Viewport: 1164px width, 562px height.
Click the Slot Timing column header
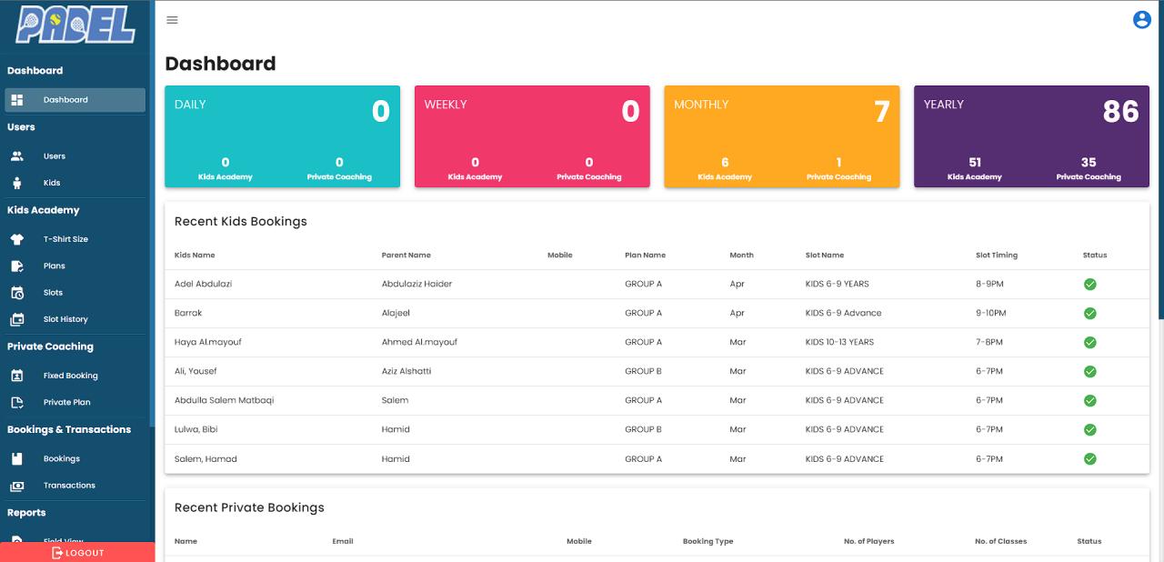(x=997, y=256)
